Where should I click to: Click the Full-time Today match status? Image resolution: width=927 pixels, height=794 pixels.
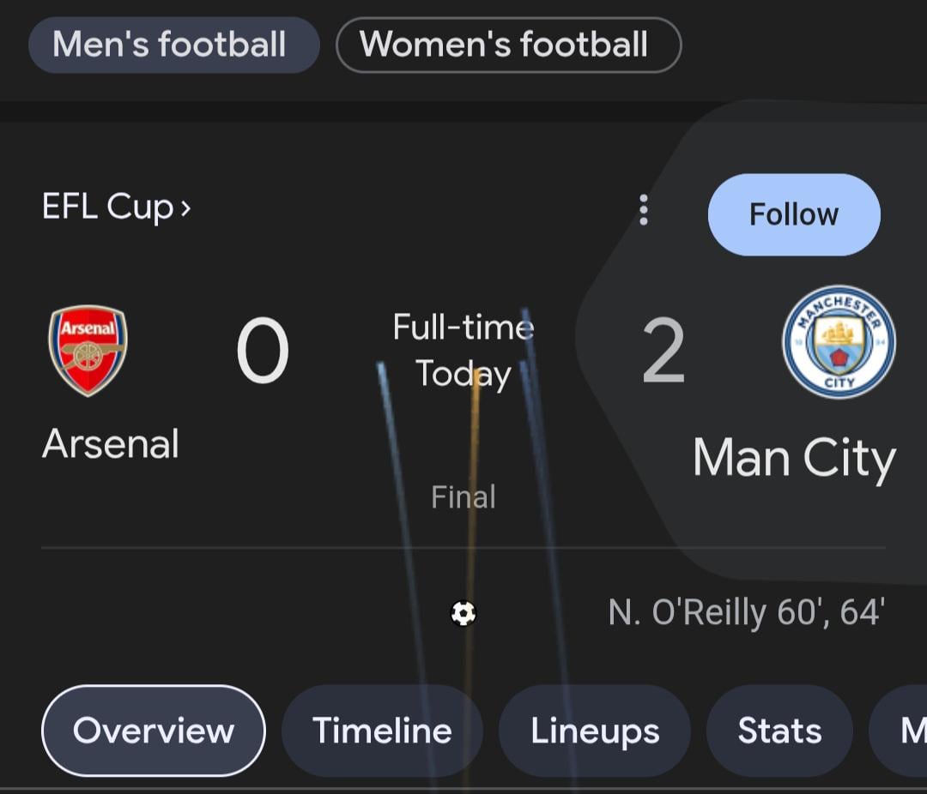tap(463, 350)
